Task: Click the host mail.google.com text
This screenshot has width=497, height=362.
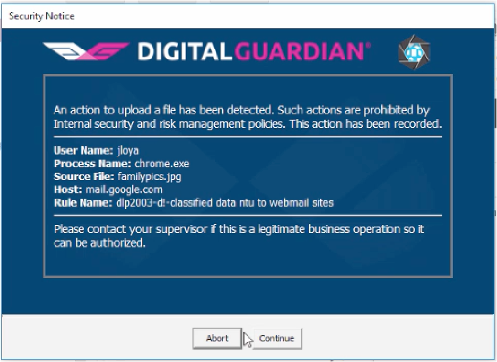Action: (124, 190)
